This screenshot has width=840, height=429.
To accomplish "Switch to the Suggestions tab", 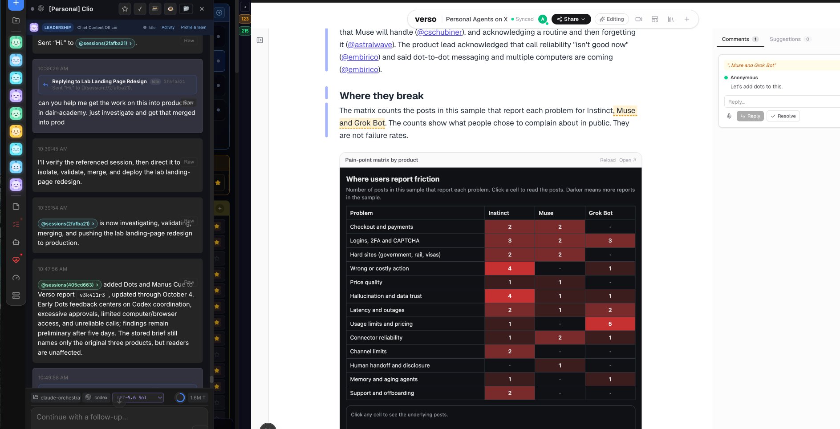I will pyautogui.click(x=789, y=39).
